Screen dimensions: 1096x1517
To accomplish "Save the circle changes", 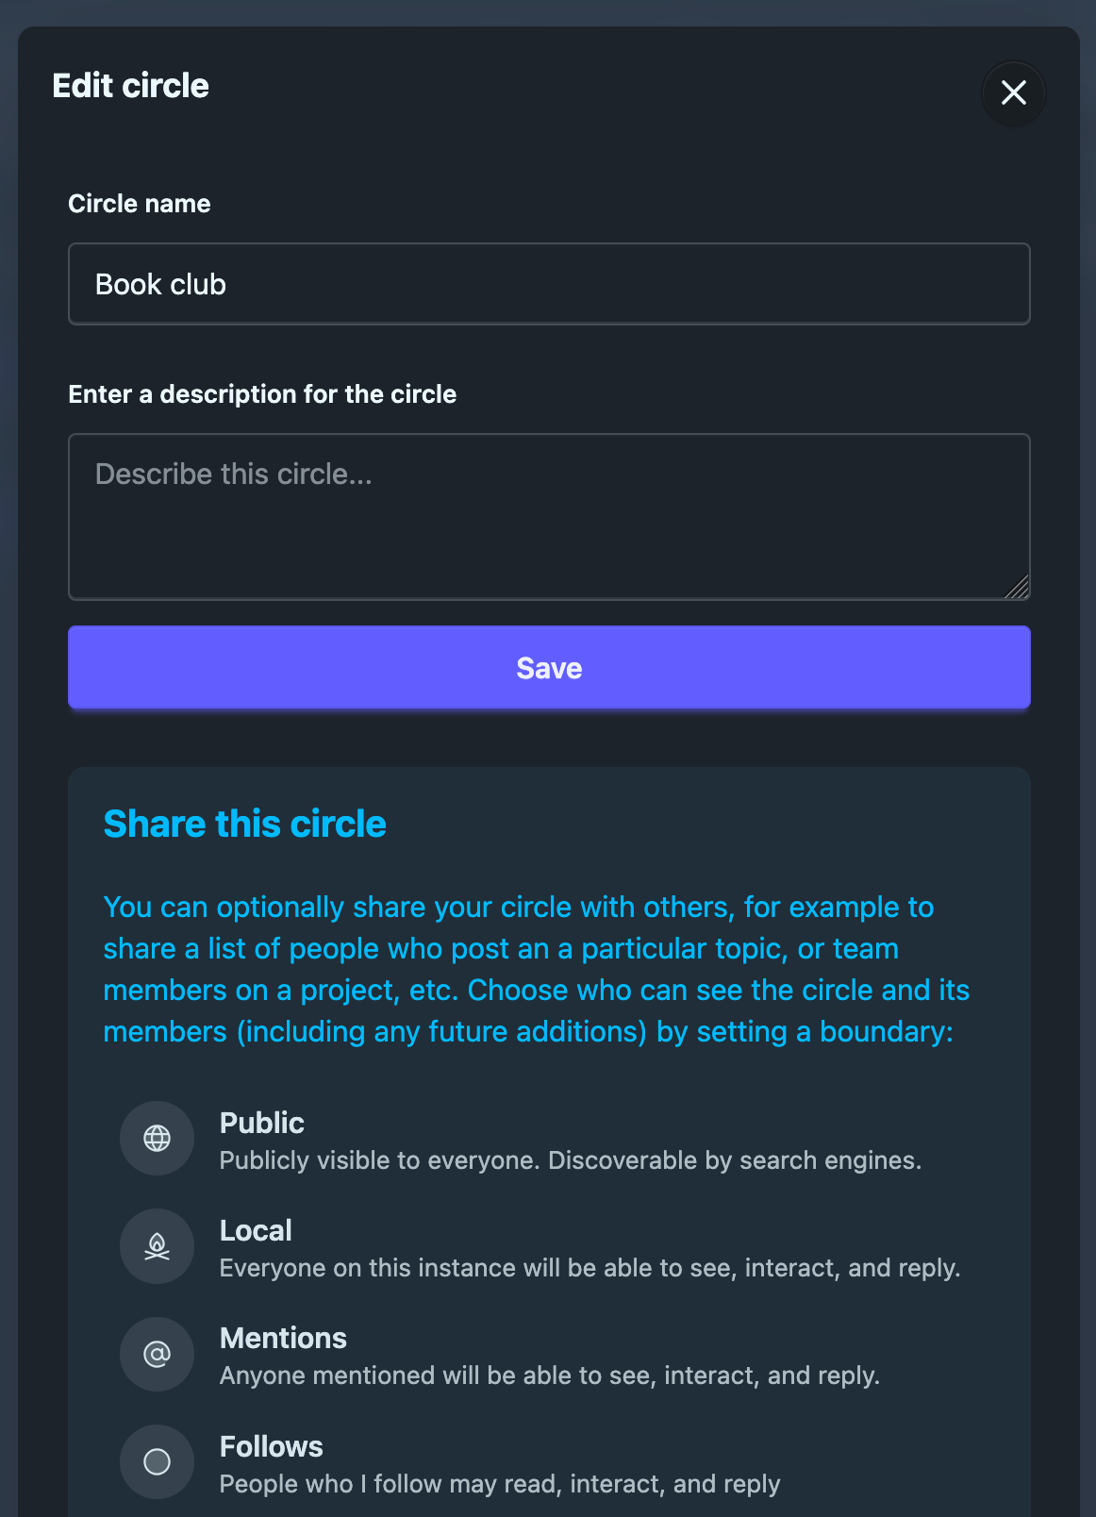I will tap(548, 667).
